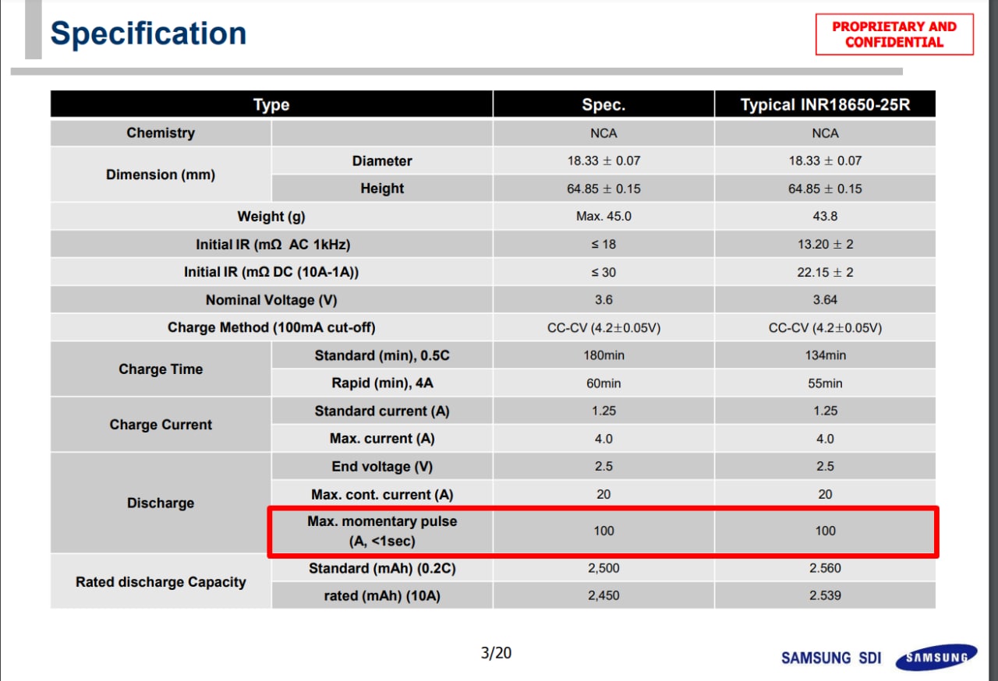The image size is (998, 681).
Task: Click the Charge Current row label
Action: click(161, 425)
